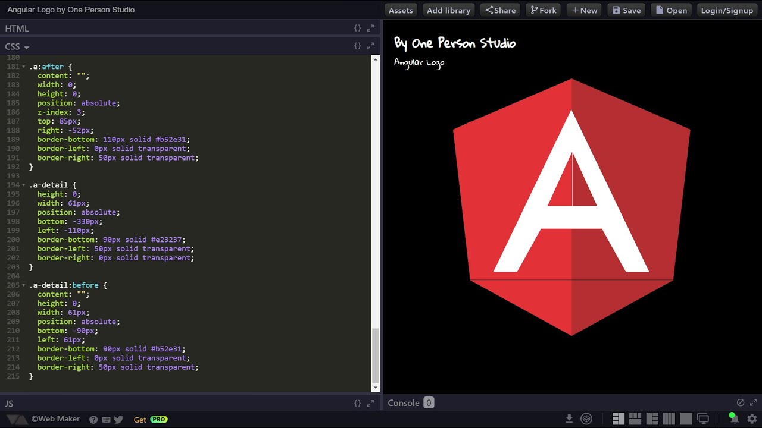This screenshot has height=428, width=762.
Task: Click the scrollbar up arrow in CSS pane
Action: (375, 59)
